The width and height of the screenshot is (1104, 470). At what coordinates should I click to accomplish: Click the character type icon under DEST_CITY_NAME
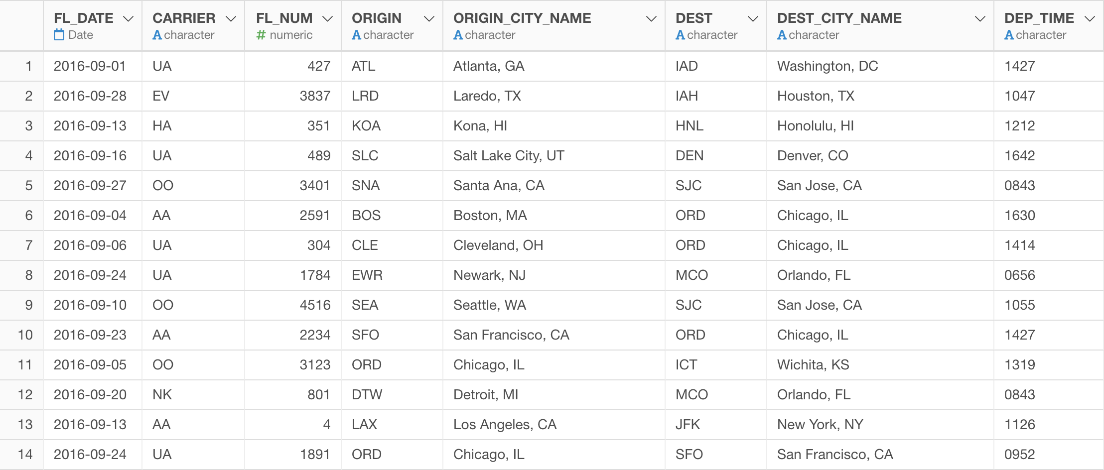pyautogui.click(x=782, y=35)
